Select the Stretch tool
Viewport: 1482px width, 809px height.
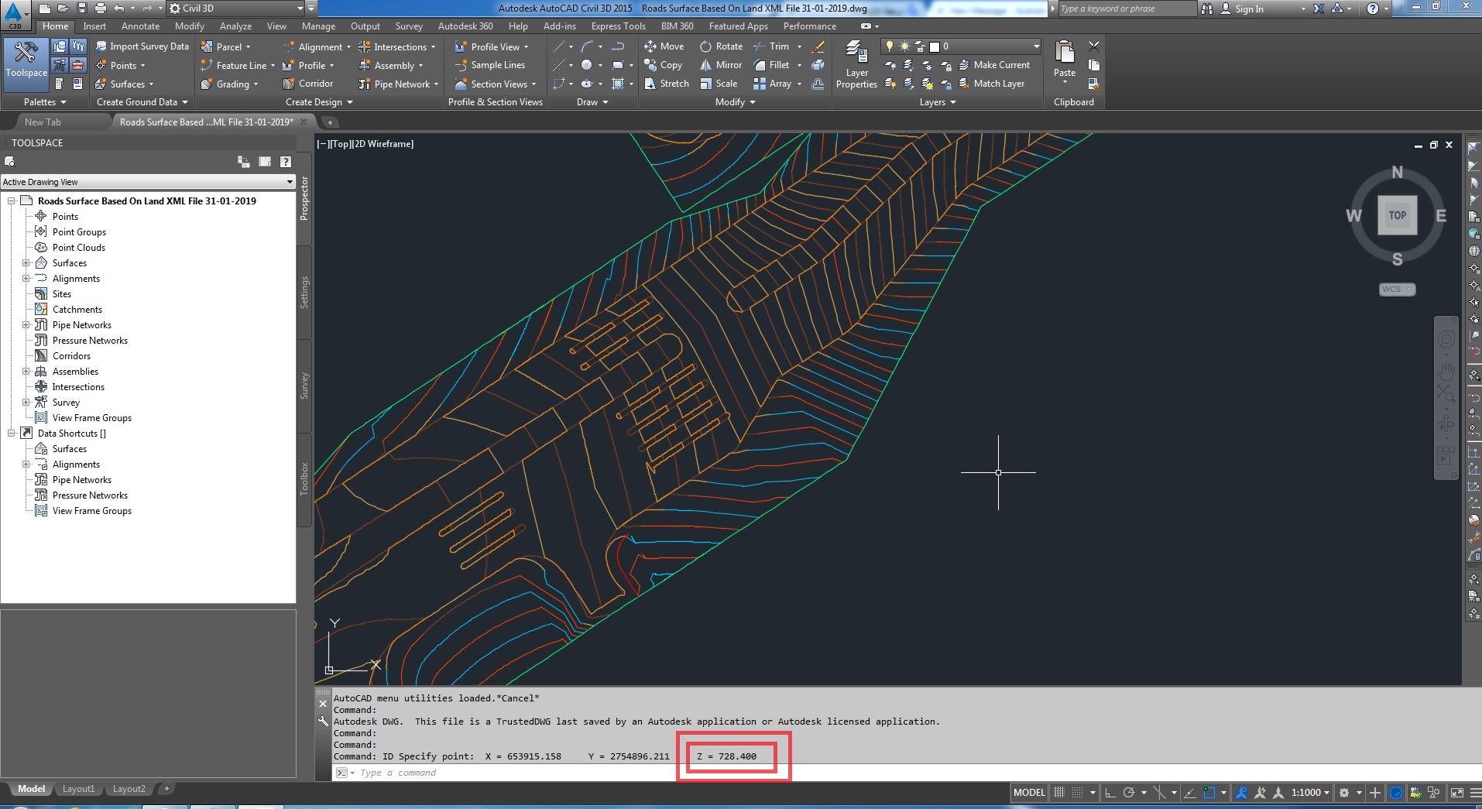point(667,84)
